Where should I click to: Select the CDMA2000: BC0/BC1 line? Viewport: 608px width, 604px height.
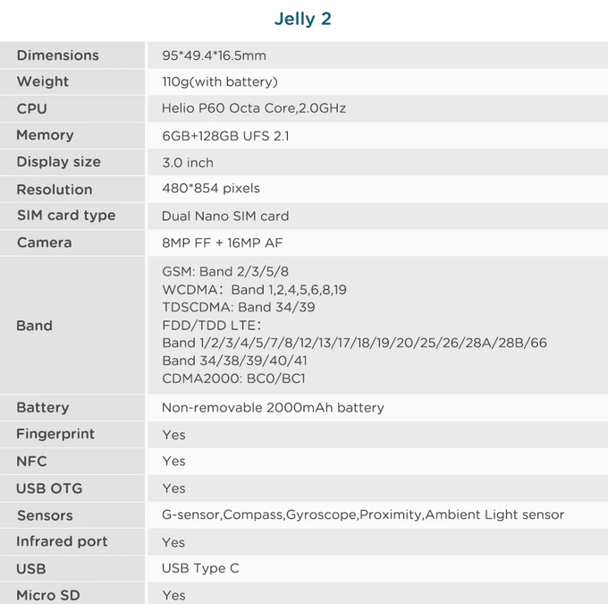[235, 379]
